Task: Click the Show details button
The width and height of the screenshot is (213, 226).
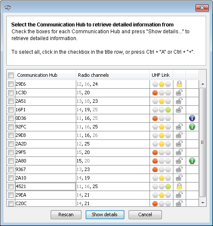Action: (x=105, y=214)
